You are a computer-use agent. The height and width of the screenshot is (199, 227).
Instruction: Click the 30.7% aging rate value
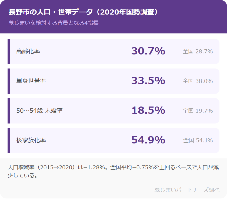[x=148, y=51]
